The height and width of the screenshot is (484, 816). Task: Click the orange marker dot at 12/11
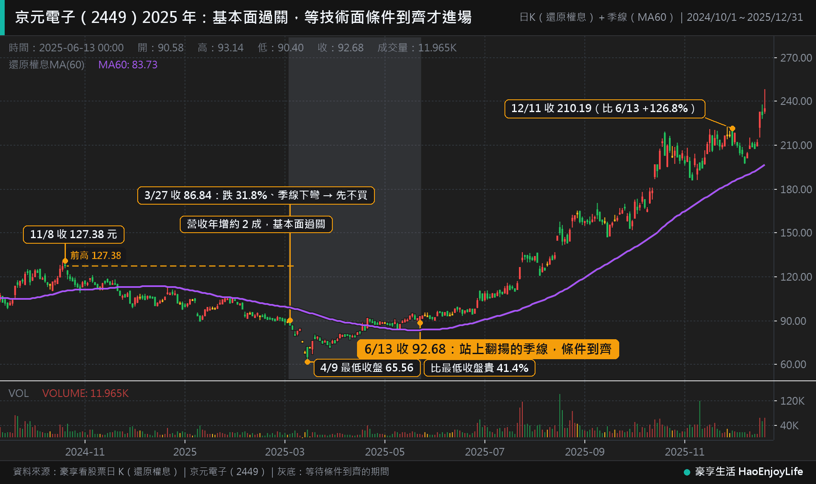point(732,128)
